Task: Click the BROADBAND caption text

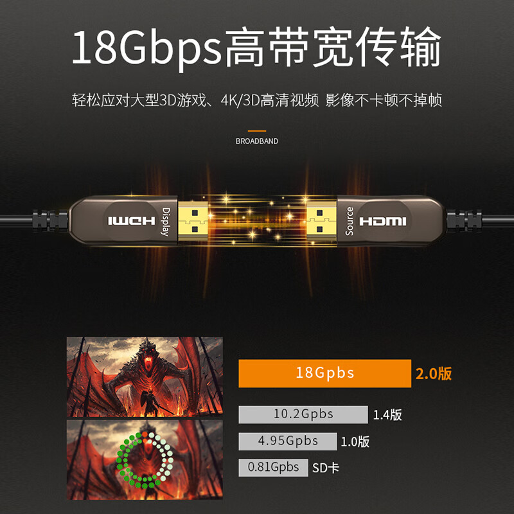Action: click(x=257, y=141)
